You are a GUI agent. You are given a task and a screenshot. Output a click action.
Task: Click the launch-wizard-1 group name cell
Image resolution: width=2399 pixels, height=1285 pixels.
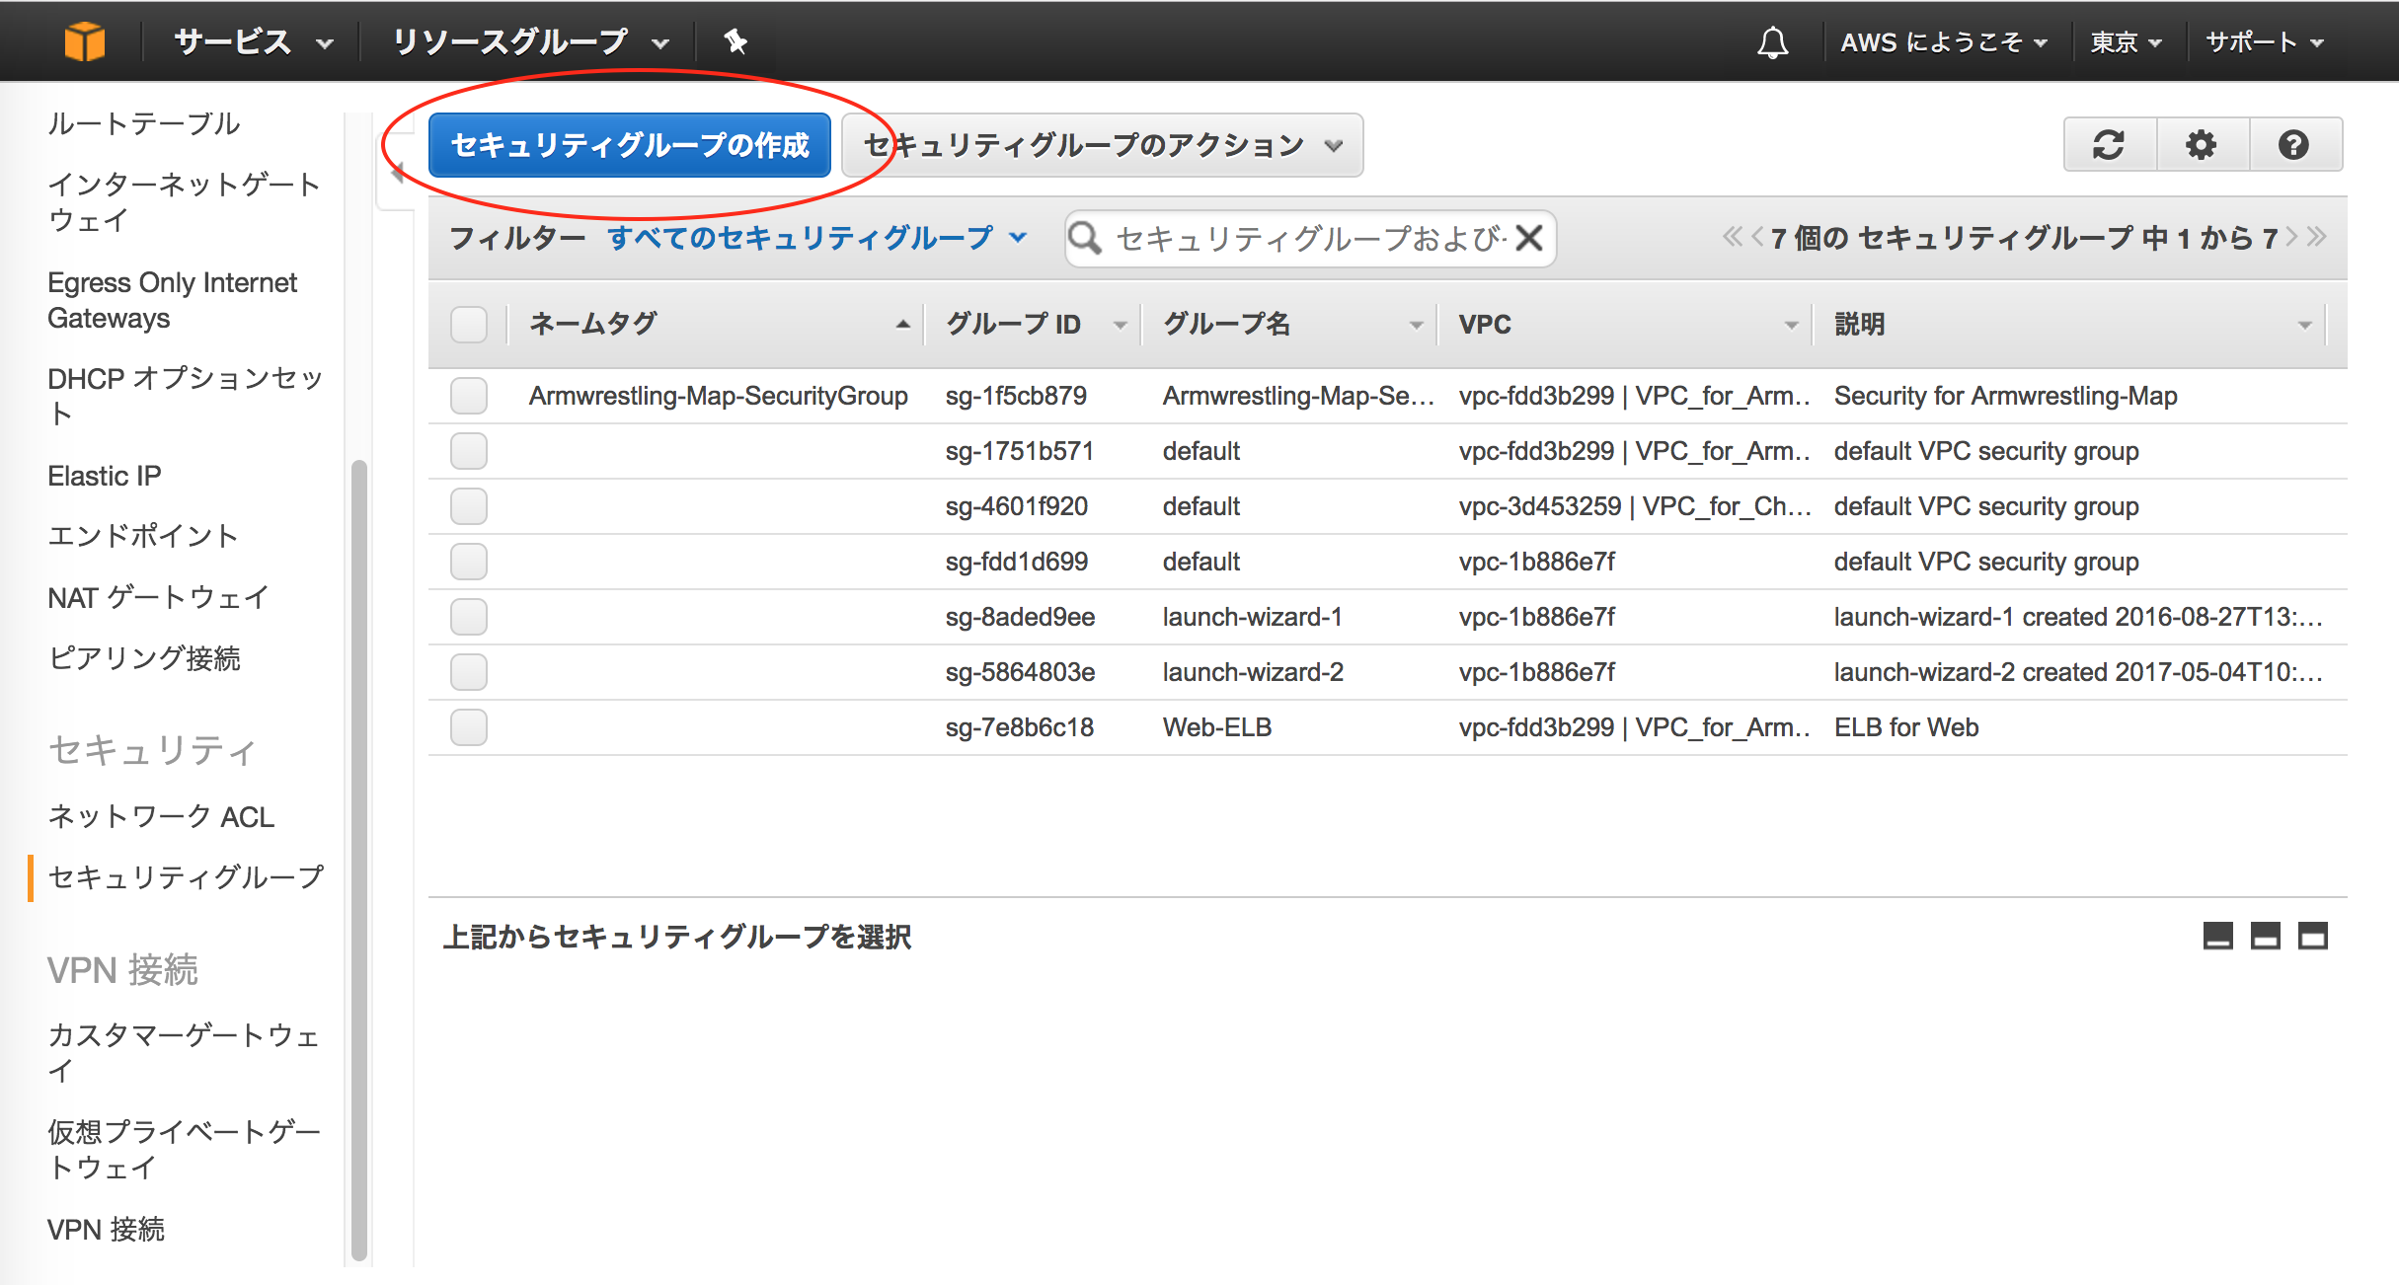click(1252, 617)
